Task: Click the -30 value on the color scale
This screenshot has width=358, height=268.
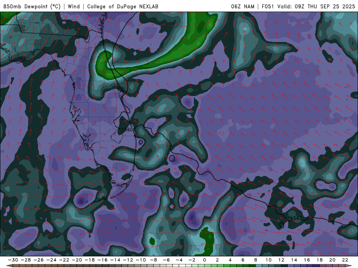Action: coord(13,260)
